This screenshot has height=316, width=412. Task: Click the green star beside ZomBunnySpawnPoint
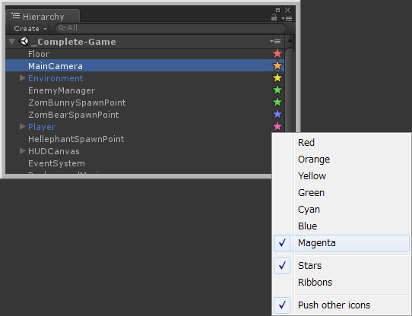click(x=277, y=103)
